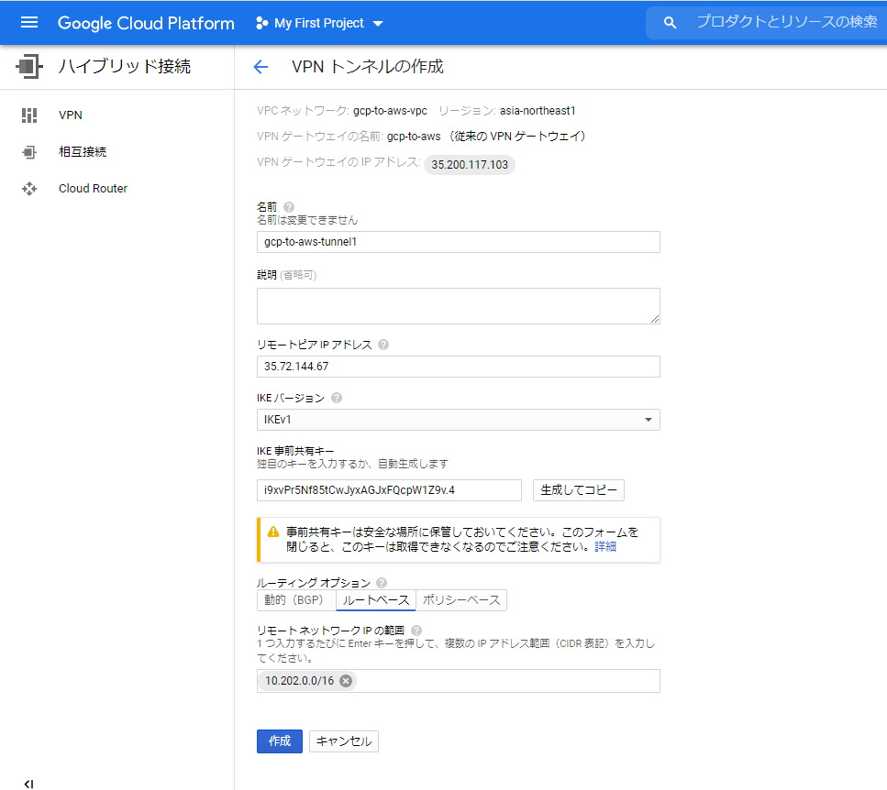The width and height of the screenshot is (887, 790).
Task: Click the 相互接続 sidebar icon
Action: click(x=29, y=152)
